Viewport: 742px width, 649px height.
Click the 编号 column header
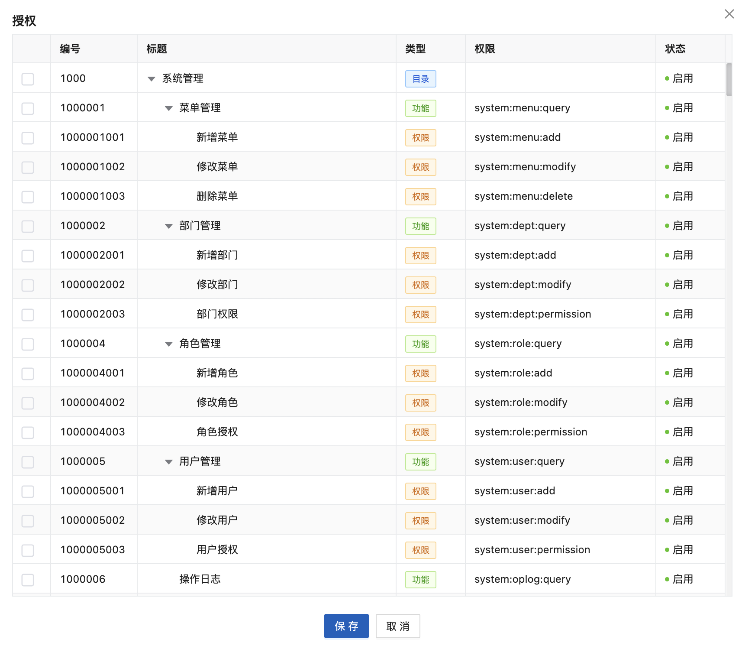pyautogui.click(x=70, y=49)
